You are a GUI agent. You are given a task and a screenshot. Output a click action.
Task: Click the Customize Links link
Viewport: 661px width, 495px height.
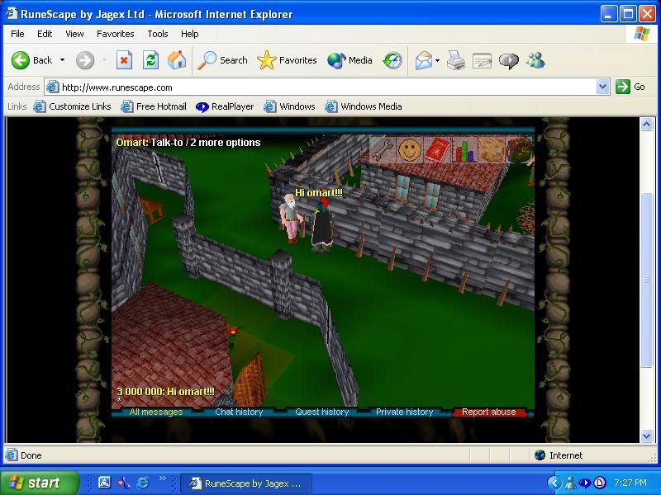click(x=73, y=106)
